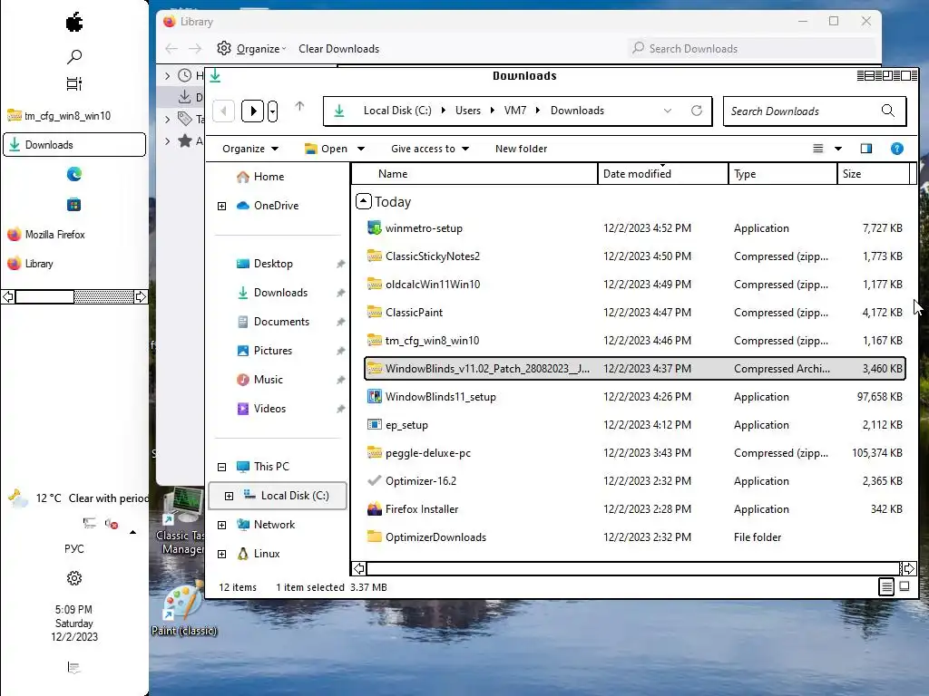The height and width of the screenshot is (696, 929).
Task: Open Videos in the navigation pane
Action: point(261,409)
